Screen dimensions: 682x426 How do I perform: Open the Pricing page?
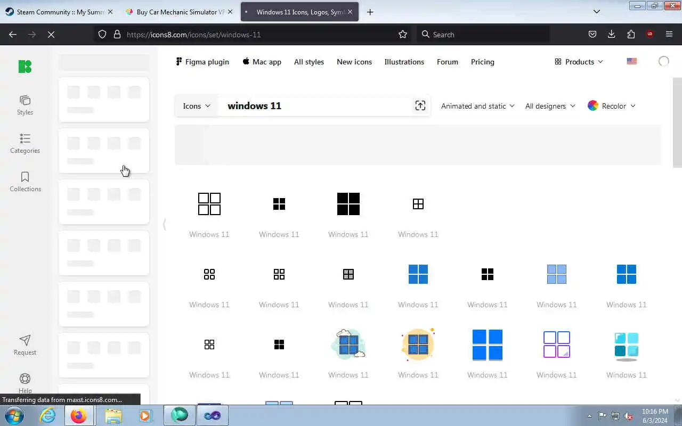coord(483,62)
